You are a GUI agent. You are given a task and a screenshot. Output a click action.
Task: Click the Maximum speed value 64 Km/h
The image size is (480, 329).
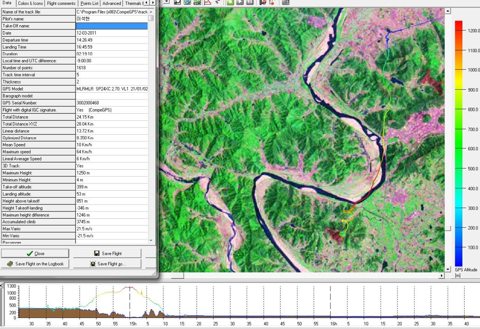[84, 152]
